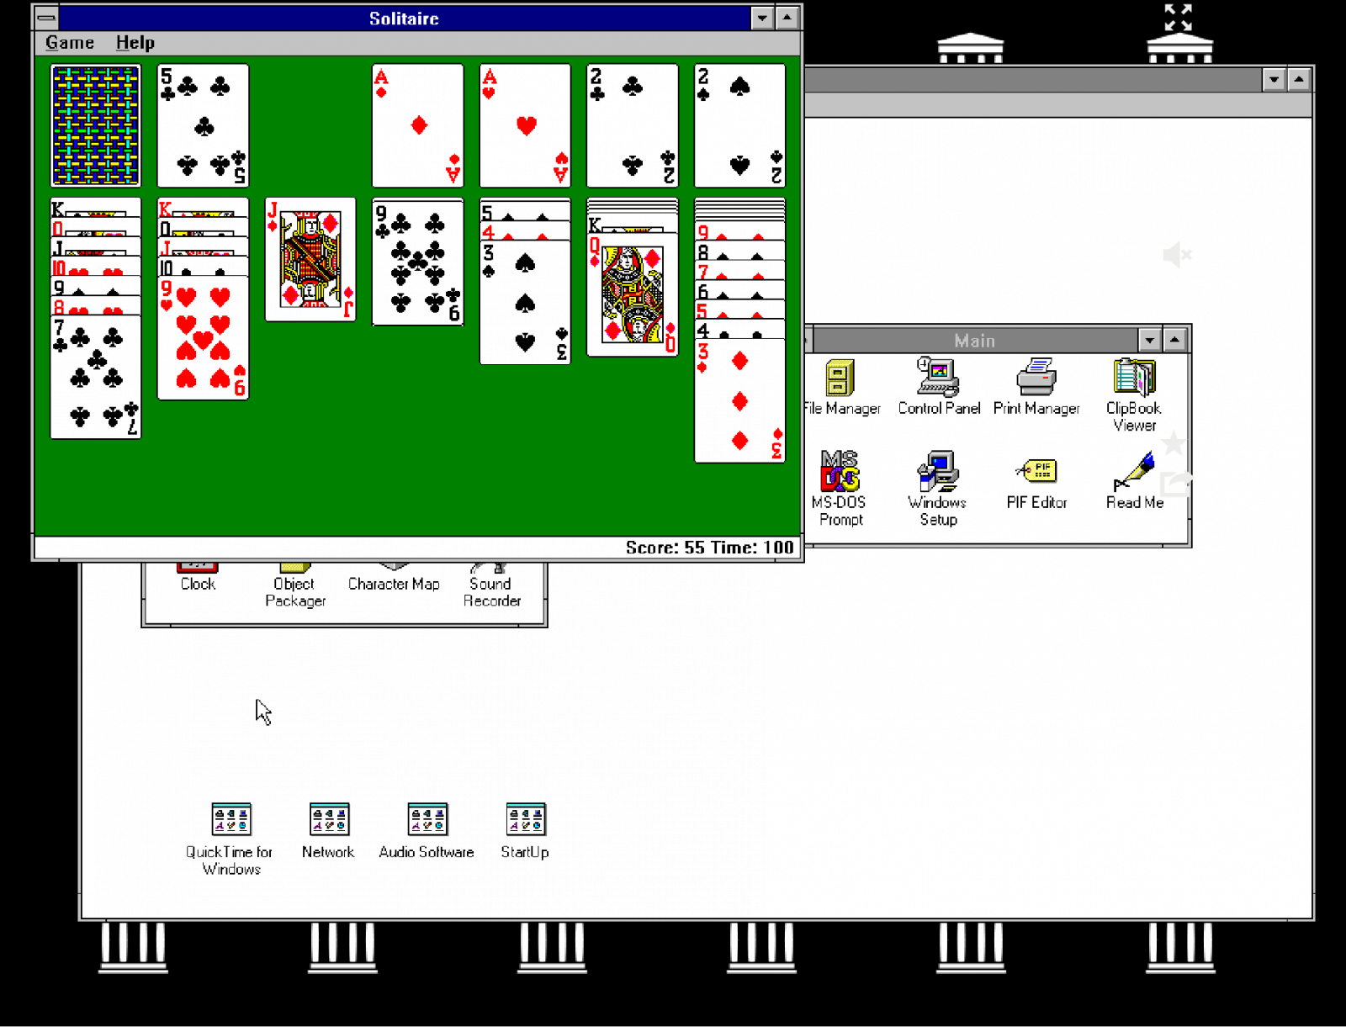1346x1027 pixels.
Task: Toggle fullscreen with the four-arrows icon
Action: tap(1178, 17)
